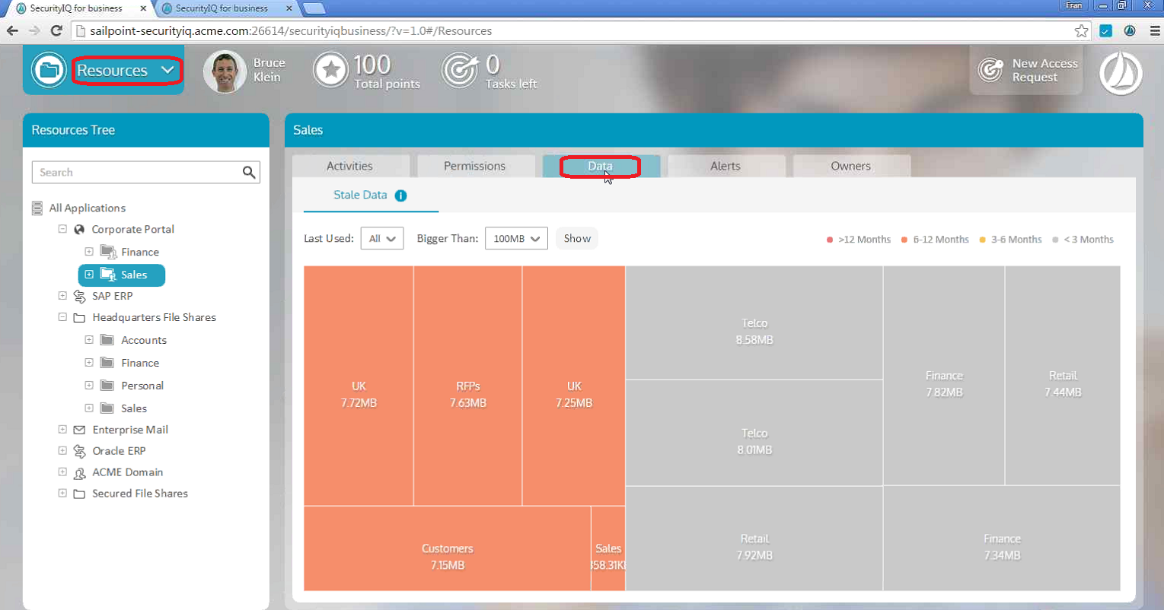The width and height of the screenshot is (1164, 610).
Task: Collapse the Corporate Portal node
Action: [62, 229]
